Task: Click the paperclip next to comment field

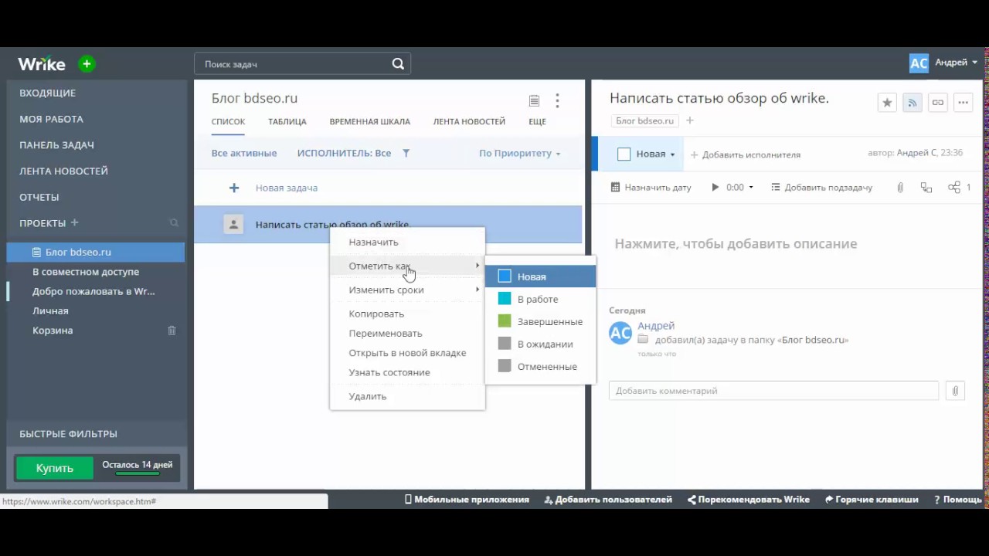Action: click(955, 391)
